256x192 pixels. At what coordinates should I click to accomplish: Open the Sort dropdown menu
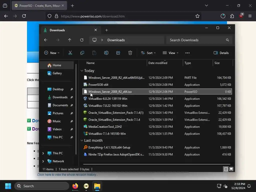coord(148,53)
